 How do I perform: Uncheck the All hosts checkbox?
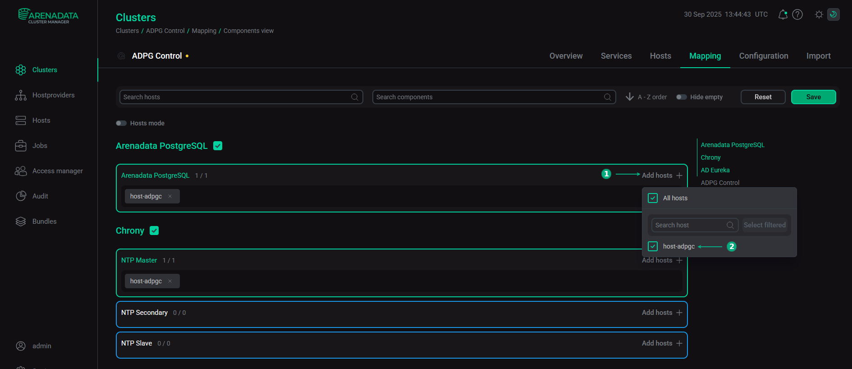[652, 198]
